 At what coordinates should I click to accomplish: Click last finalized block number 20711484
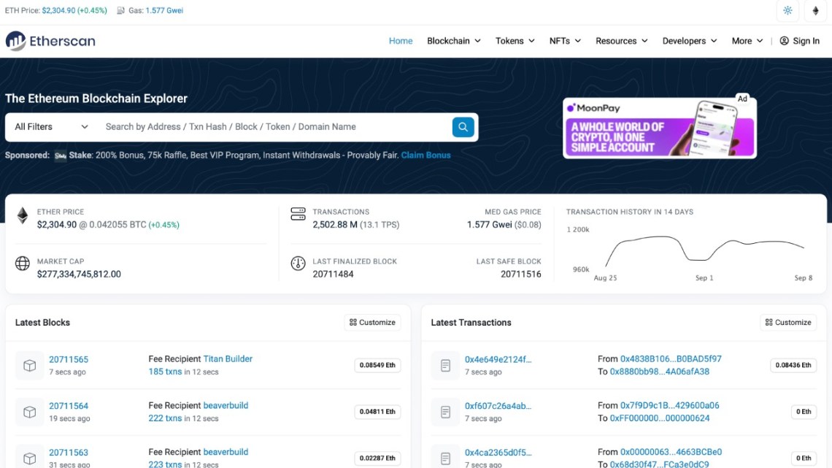click(333, 275)
